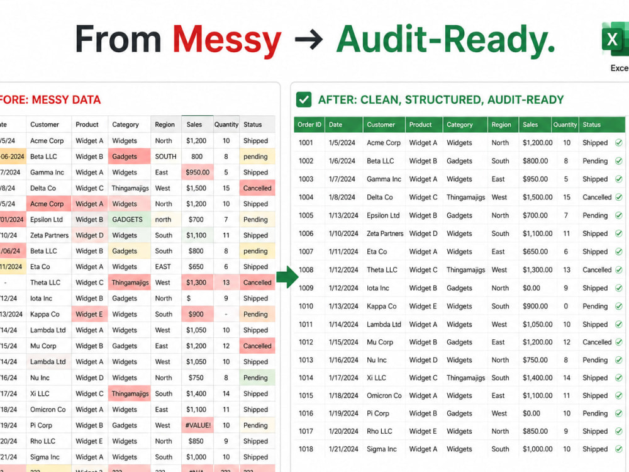
Task: Click quantity 0 in order 1010 row
Action: click(x=566, y=306)
